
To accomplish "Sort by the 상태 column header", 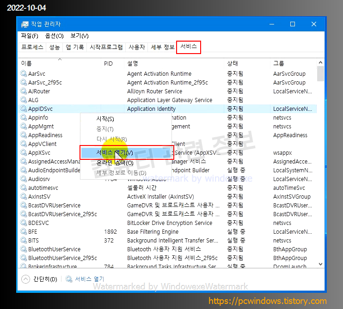I will click(247, 63).
